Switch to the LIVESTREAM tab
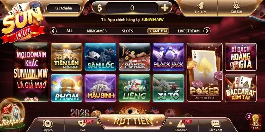The height and width of the screenshot is (132, 265). point(188,31)
